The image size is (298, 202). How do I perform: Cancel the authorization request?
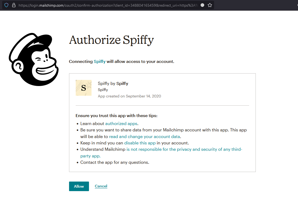[x=101, y=186]
